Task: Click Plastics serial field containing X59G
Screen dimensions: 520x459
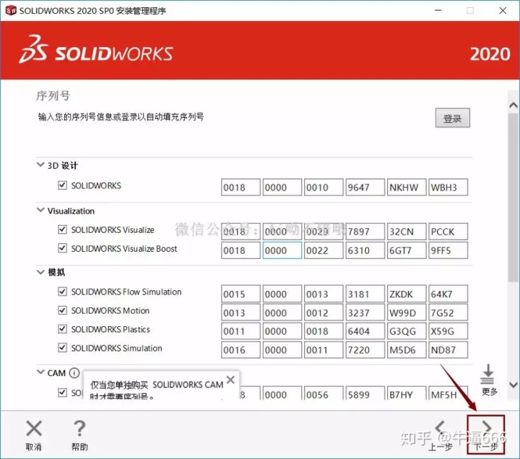Action: (x=448, y=331)
